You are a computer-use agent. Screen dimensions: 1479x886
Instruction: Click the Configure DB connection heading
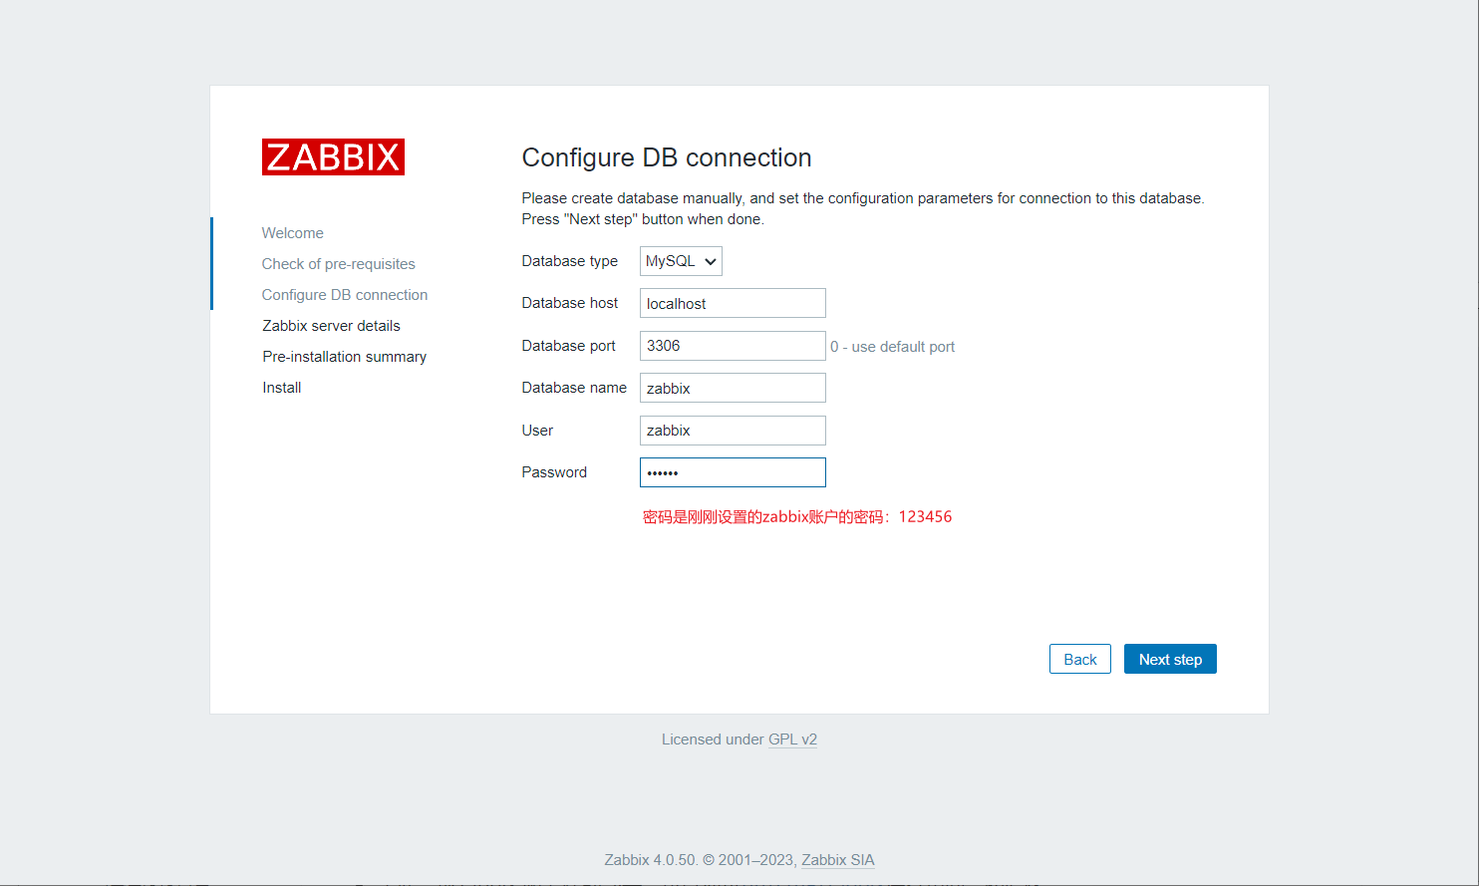click(x=666, y=157)
